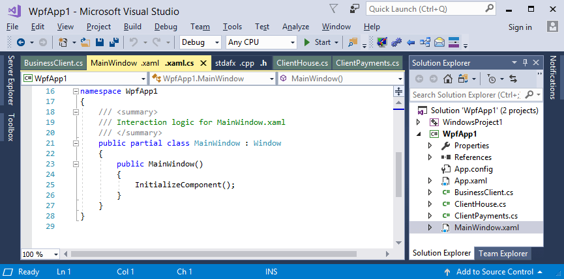
Task: Open the Analyze menu
Action: (295, 27)
